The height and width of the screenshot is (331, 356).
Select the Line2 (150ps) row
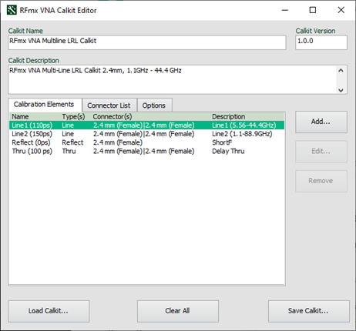(x=146, y=134)
